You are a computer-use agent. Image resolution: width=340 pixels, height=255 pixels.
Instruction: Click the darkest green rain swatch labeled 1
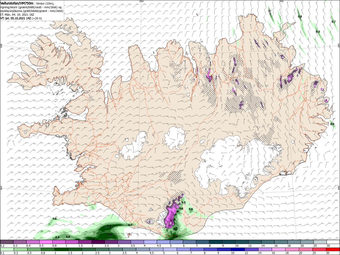pos(61,249)
